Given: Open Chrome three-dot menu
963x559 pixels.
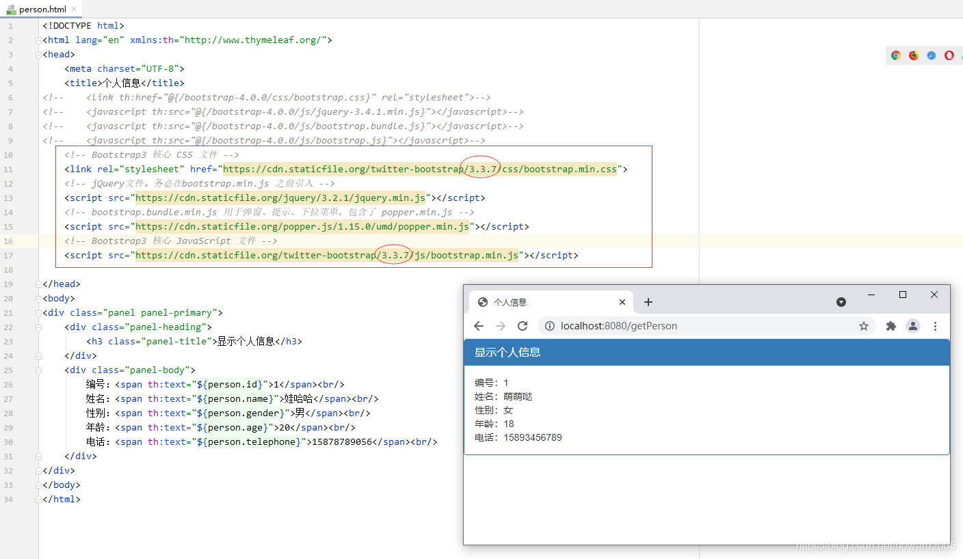Looking at the screenshot, I should tap(936, 326).
